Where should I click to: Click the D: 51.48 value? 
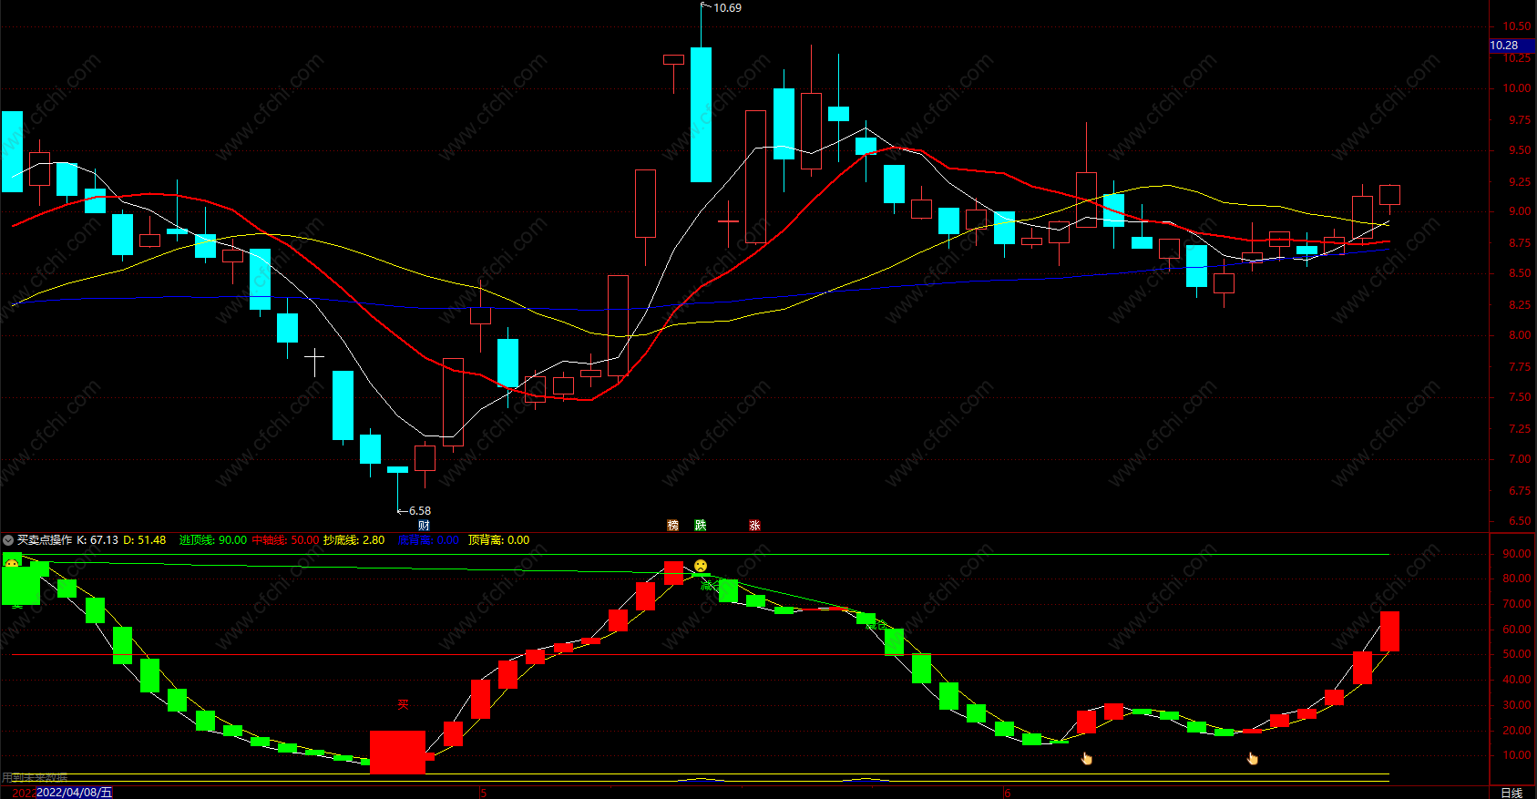(x=145, y=540)
